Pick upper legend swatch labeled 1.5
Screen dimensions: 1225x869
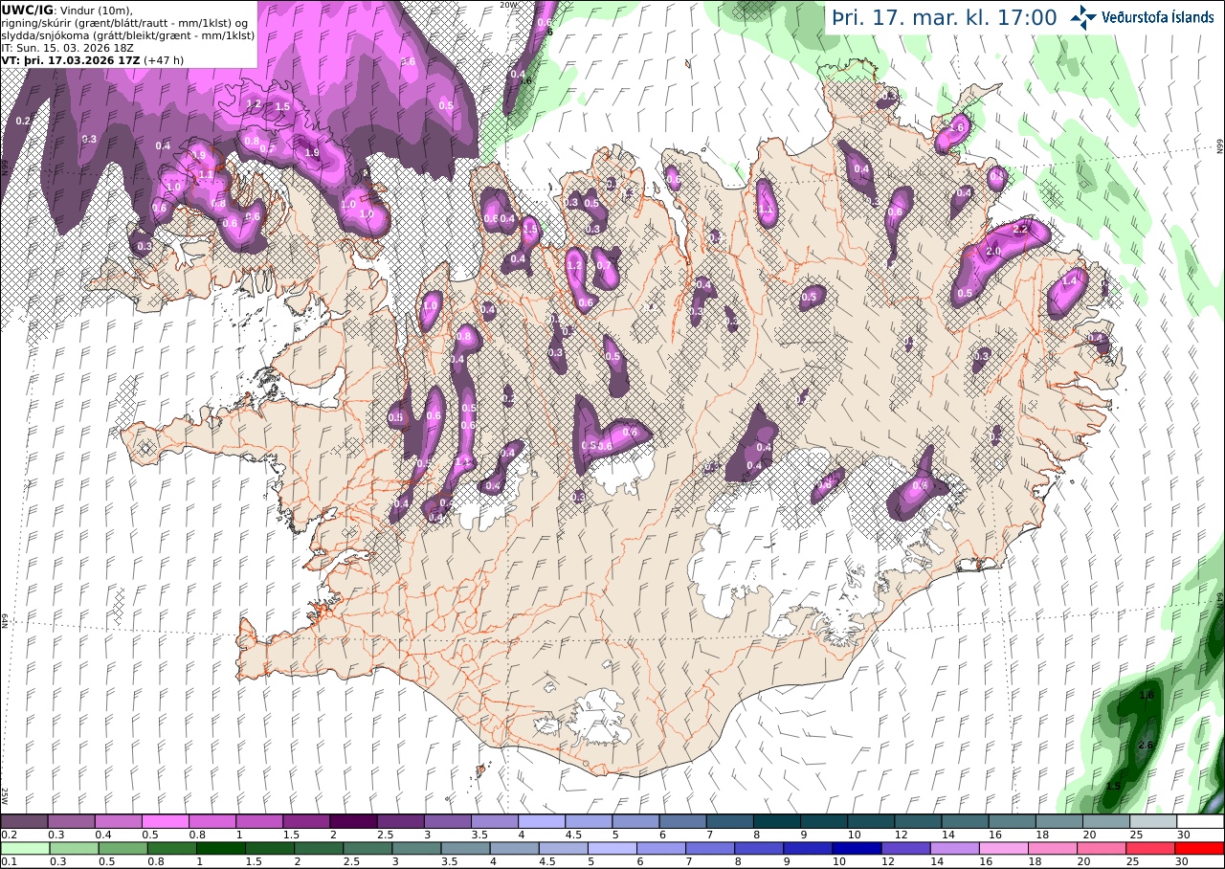[306, 821]
